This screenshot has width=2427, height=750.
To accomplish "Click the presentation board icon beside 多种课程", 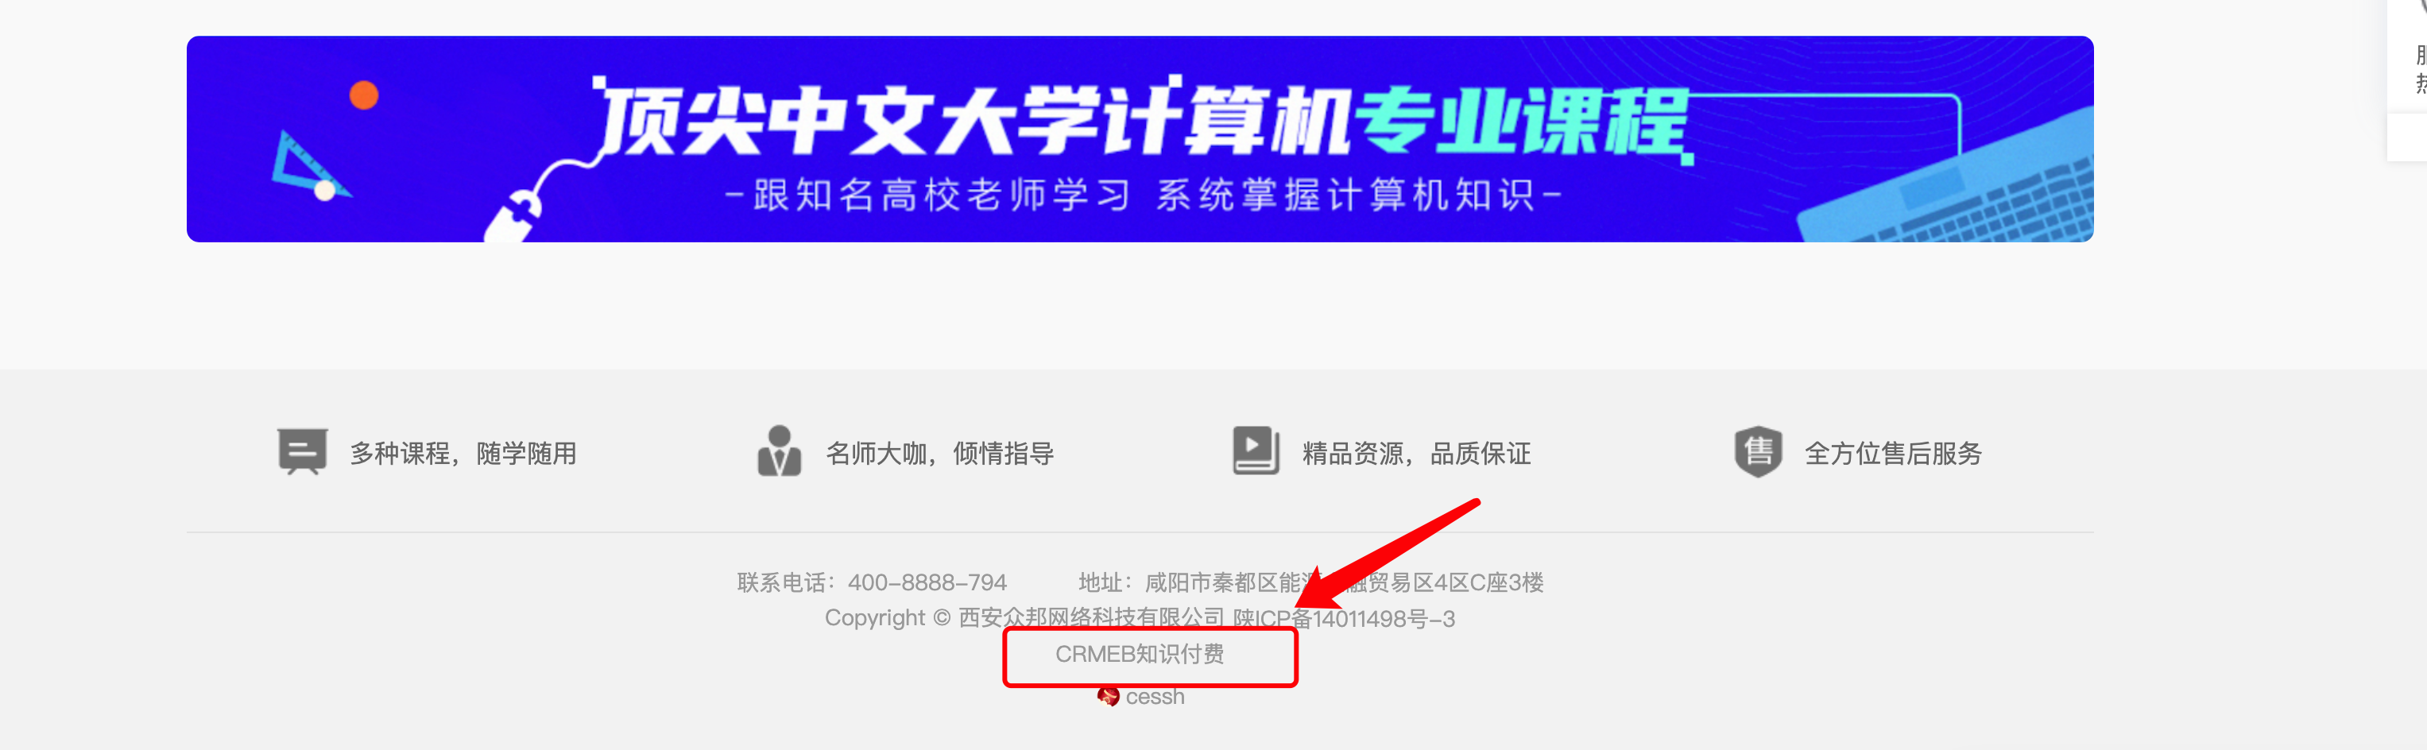I will (303, 451).
